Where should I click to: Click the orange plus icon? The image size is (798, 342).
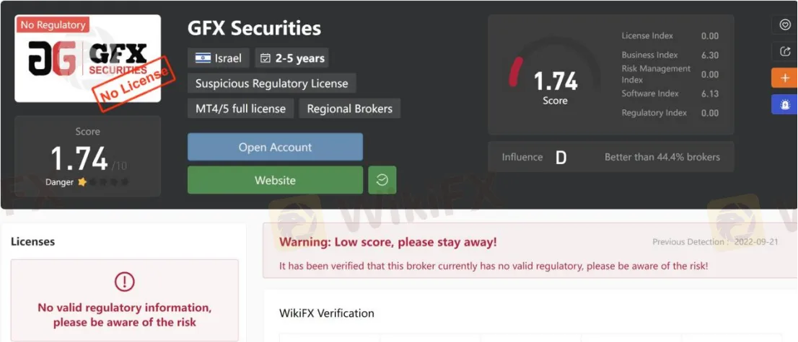tap(785, 78)
